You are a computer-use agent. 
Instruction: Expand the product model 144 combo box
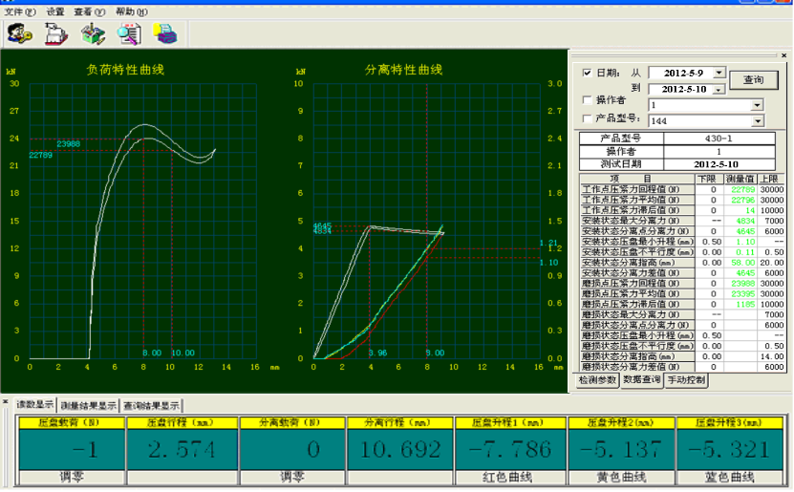pos(757,121)
